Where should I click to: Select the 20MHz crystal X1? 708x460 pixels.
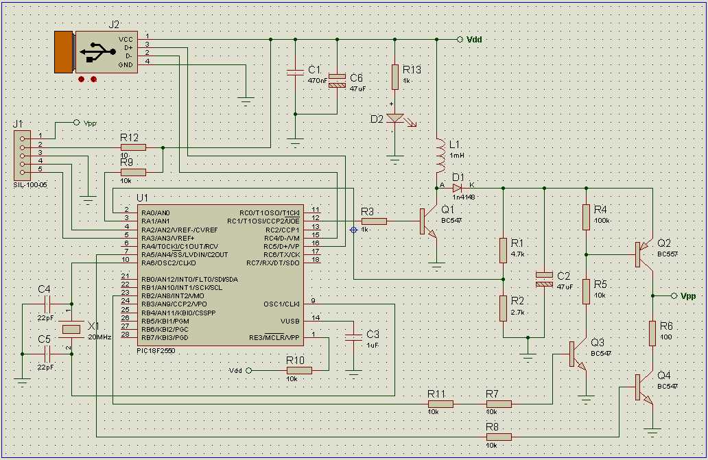(71, 329)
